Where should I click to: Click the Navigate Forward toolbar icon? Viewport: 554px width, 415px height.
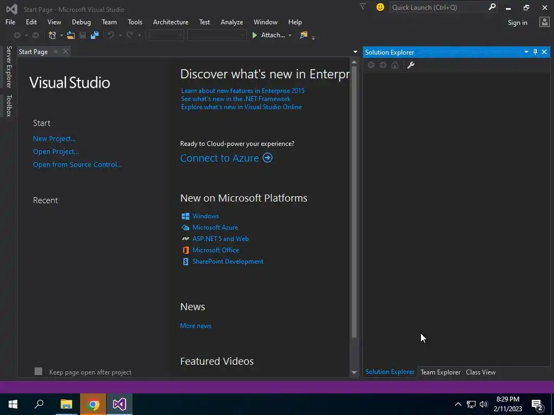coord(36,35)
